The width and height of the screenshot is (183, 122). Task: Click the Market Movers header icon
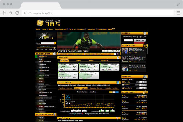[118, 82]
